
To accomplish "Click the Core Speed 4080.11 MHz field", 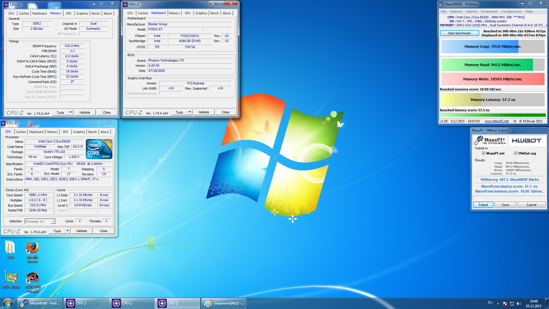I will tap(38, 195).
